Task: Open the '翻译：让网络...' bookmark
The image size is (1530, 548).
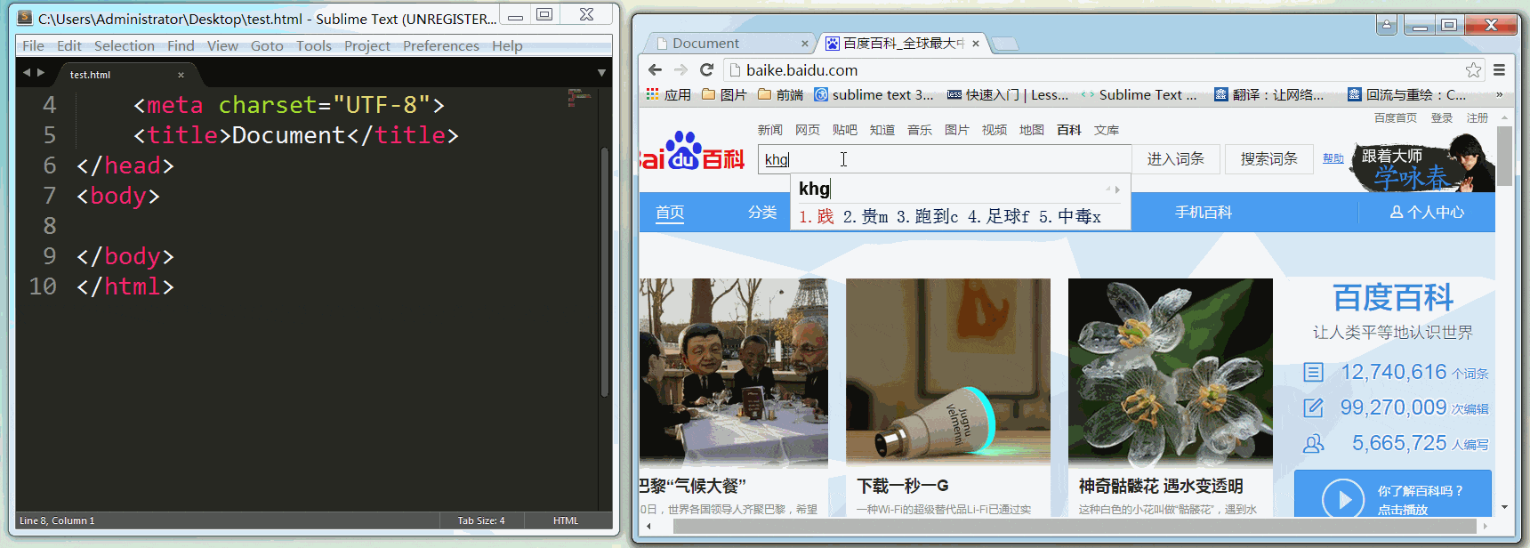Action: click(1268, 94)
